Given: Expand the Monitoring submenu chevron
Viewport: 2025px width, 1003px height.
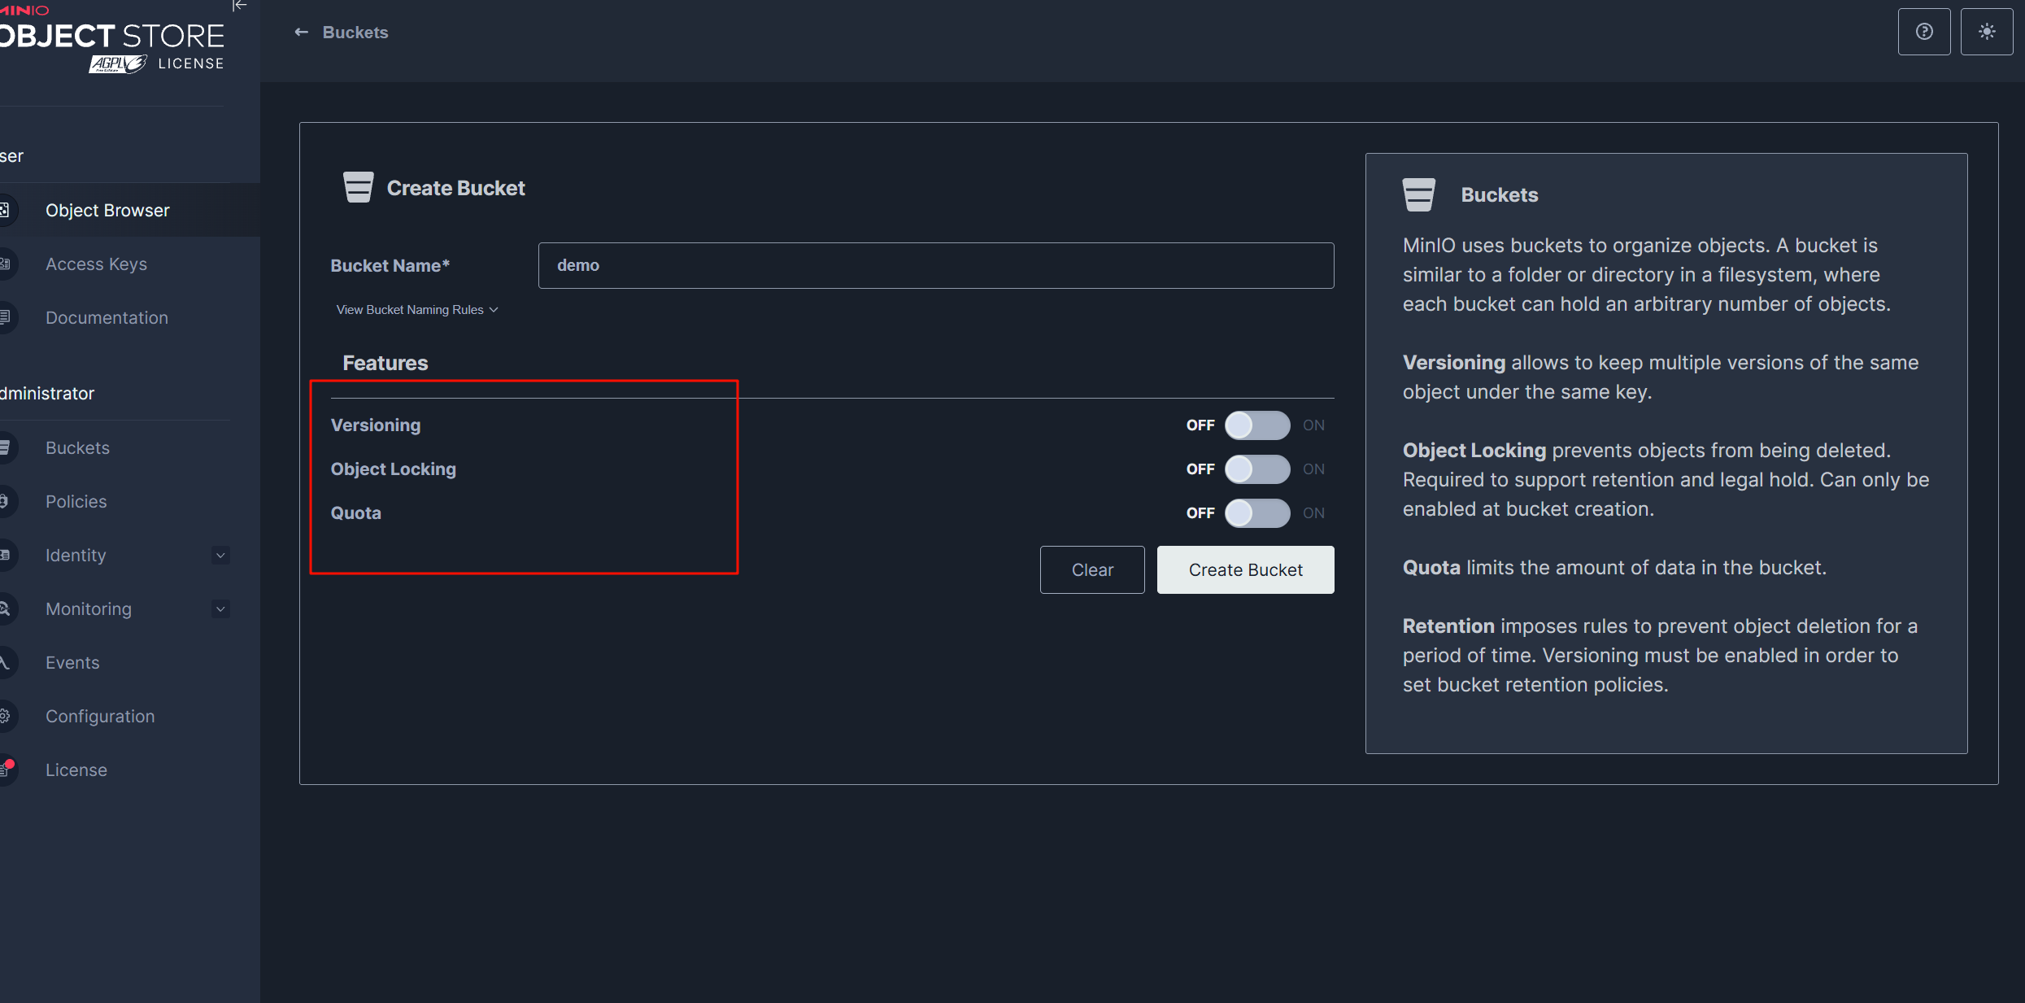Looking at the screenshot, I should click(220, 609).
